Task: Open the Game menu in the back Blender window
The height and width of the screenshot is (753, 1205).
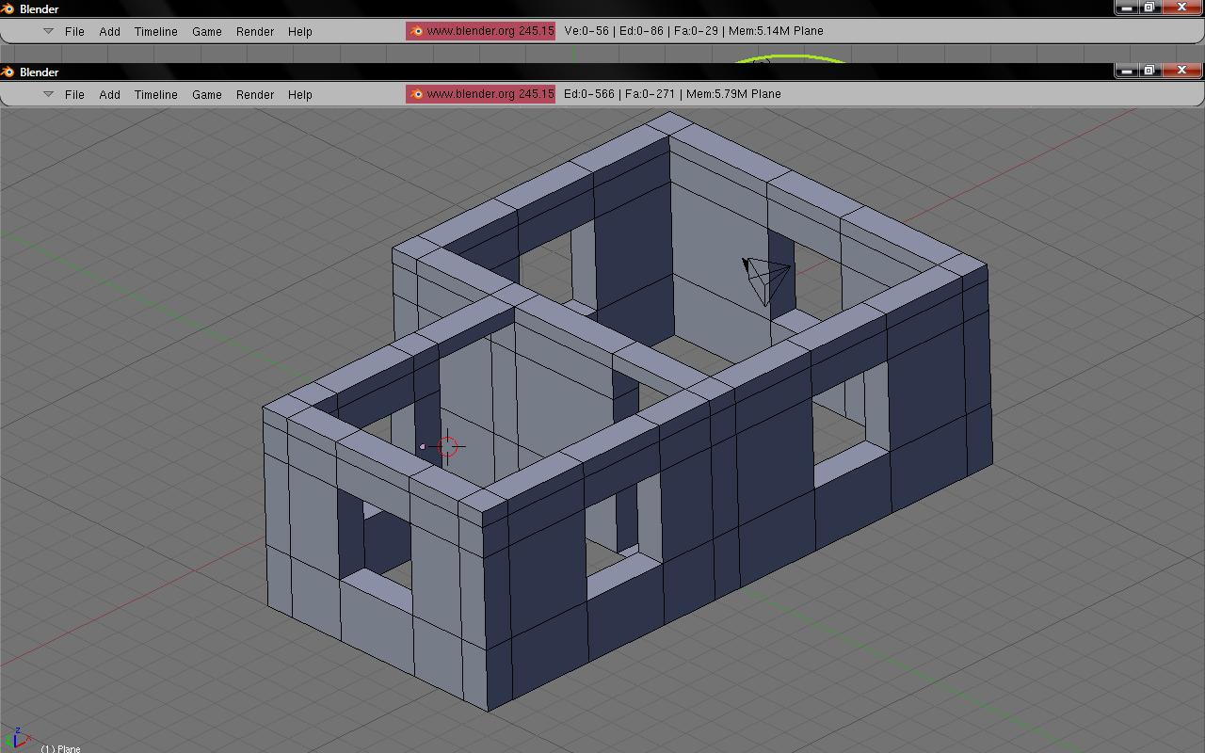Action: coord(207,31)
